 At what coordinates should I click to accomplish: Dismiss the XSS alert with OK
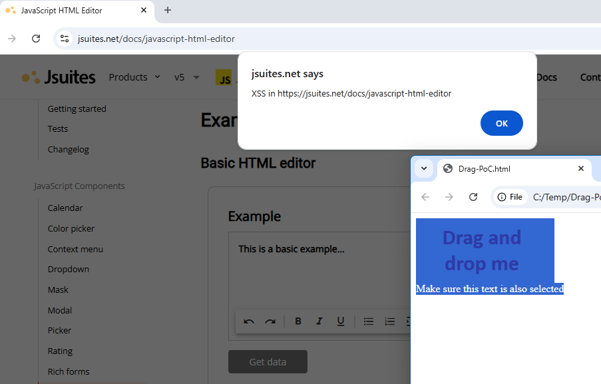501,123
